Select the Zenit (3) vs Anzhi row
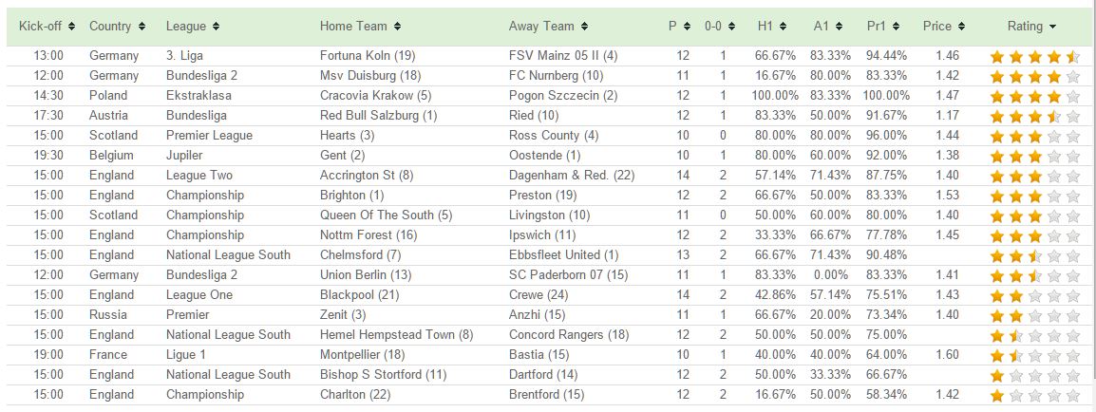Viewport: 1096px width, 412px height. click(x=548, y=315)
